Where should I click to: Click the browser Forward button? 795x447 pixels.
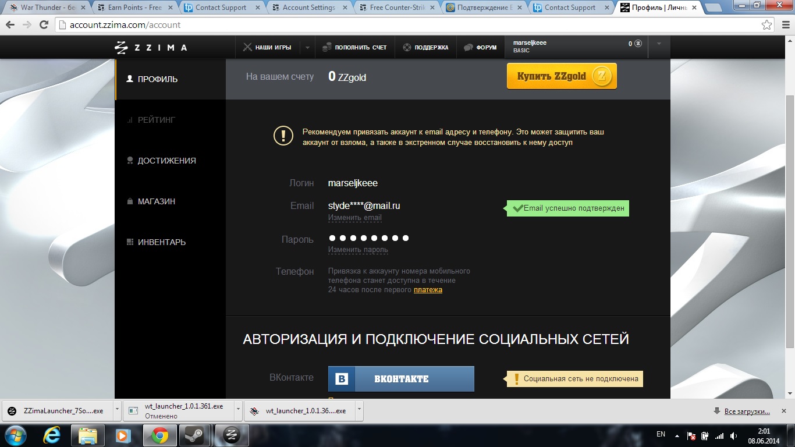click(26, 25)
